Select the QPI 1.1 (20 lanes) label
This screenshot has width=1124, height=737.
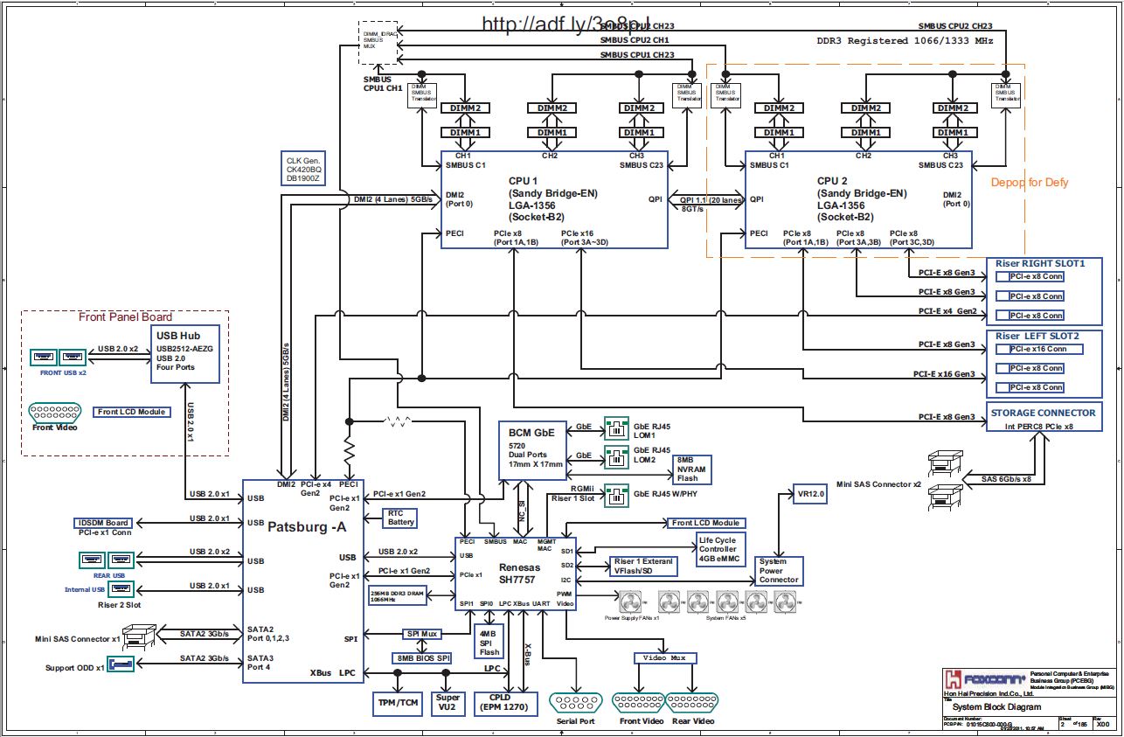point(710,200)
